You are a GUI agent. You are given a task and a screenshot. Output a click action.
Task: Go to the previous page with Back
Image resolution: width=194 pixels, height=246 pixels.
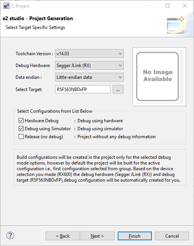(63, 236)
